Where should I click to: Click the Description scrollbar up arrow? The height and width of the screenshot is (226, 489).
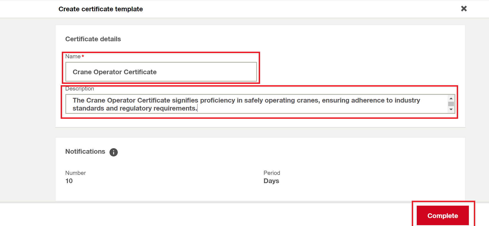click(x=451, y=98)
